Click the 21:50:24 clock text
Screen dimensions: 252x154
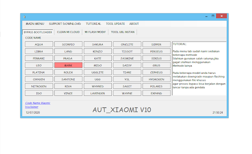(x=218, y=112)
